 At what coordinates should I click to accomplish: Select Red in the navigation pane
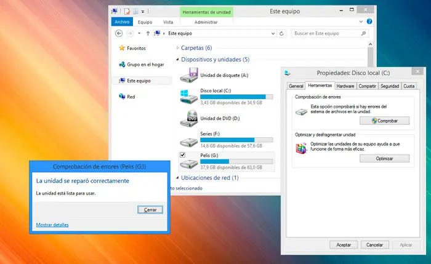127,97
